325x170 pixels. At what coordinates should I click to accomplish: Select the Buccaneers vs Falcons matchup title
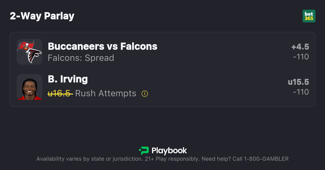102,46
